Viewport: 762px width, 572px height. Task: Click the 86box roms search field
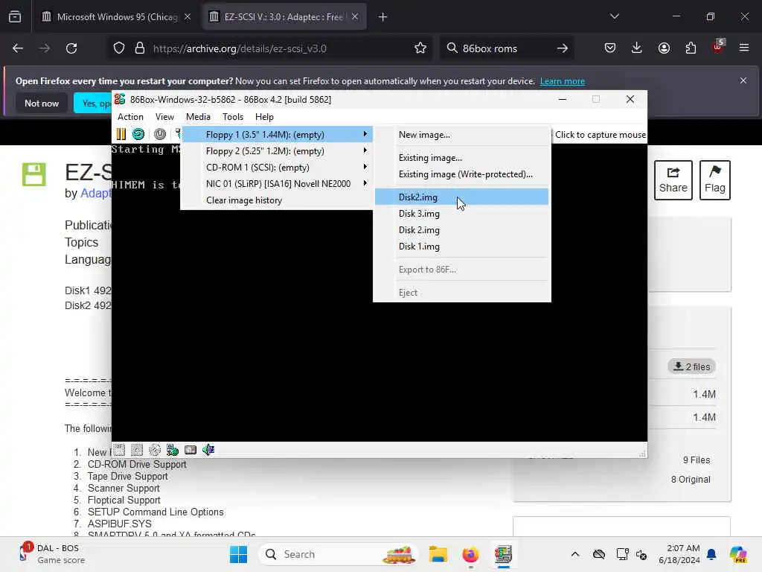pyautogui.click(x=505, y=48)
